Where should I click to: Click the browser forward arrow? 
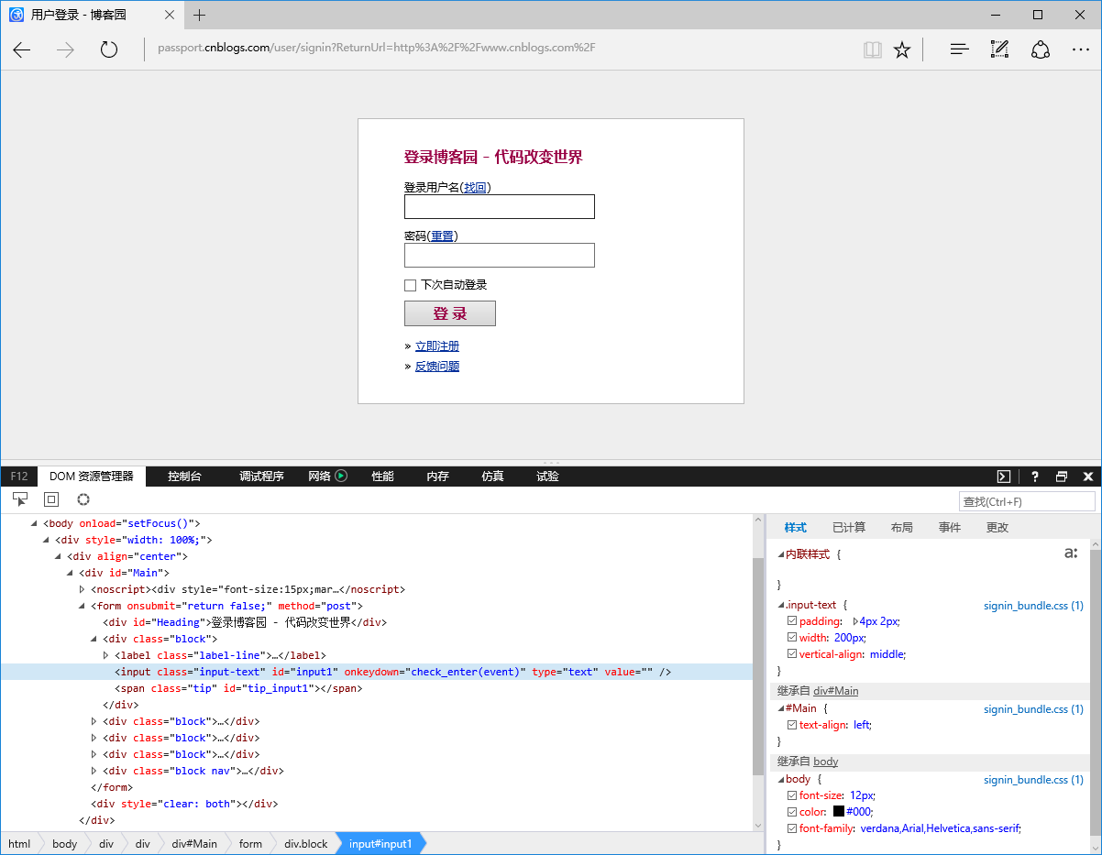pos(65,49)
